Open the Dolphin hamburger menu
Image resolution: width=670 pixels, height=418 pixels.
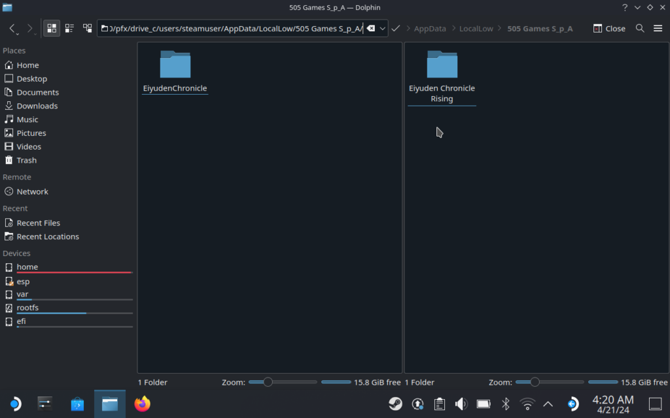click(x=658, y=29)
